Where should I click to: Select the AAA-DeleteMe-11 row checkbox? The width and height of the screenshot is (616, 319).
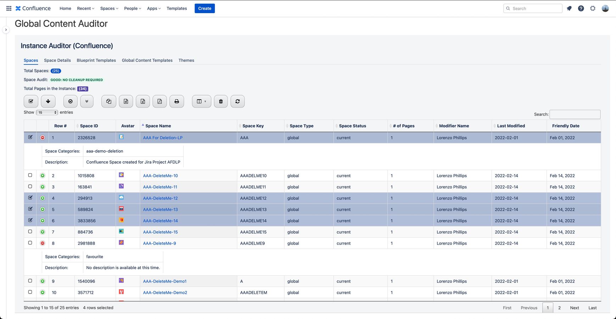point(30,186)
